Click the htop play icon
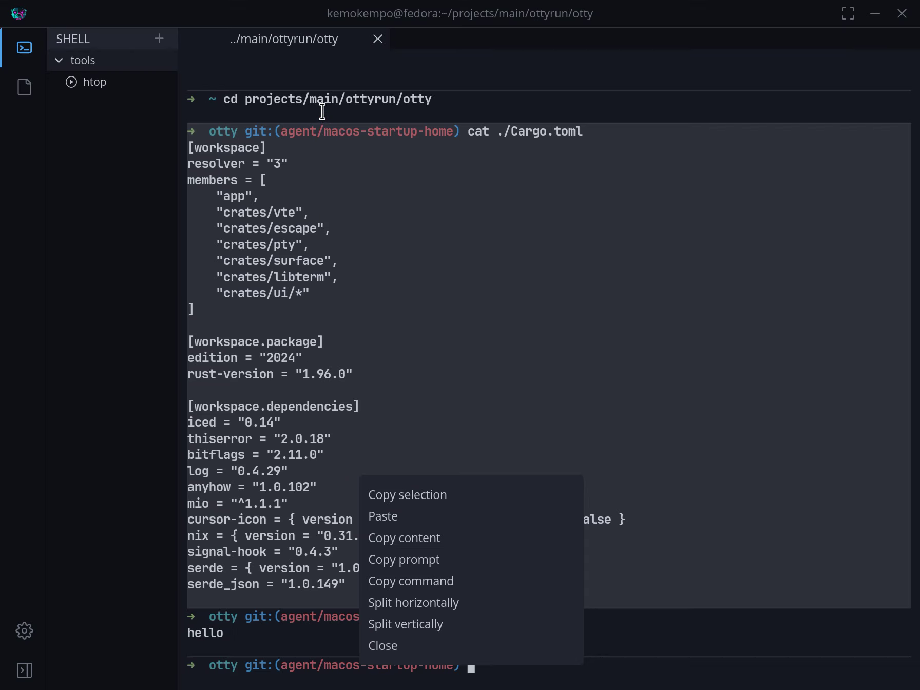920x690 pixels. (x=71, y=82)
